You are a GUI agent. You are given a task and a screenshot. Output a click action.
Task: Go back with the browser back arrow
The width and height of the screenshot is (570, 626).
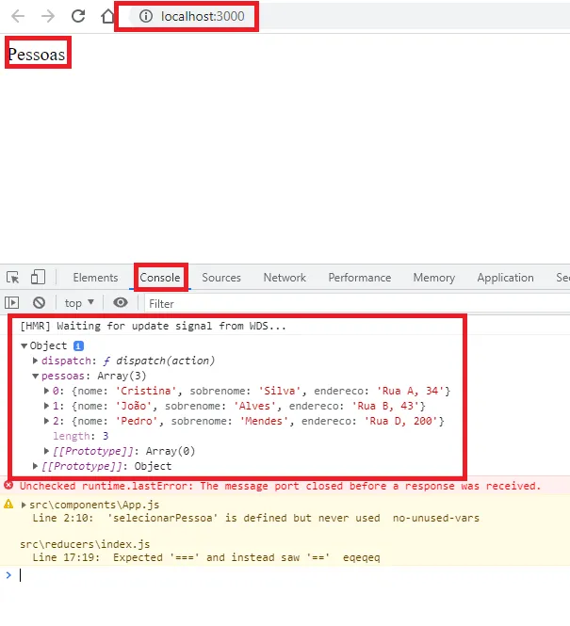(x=18, y=16)
